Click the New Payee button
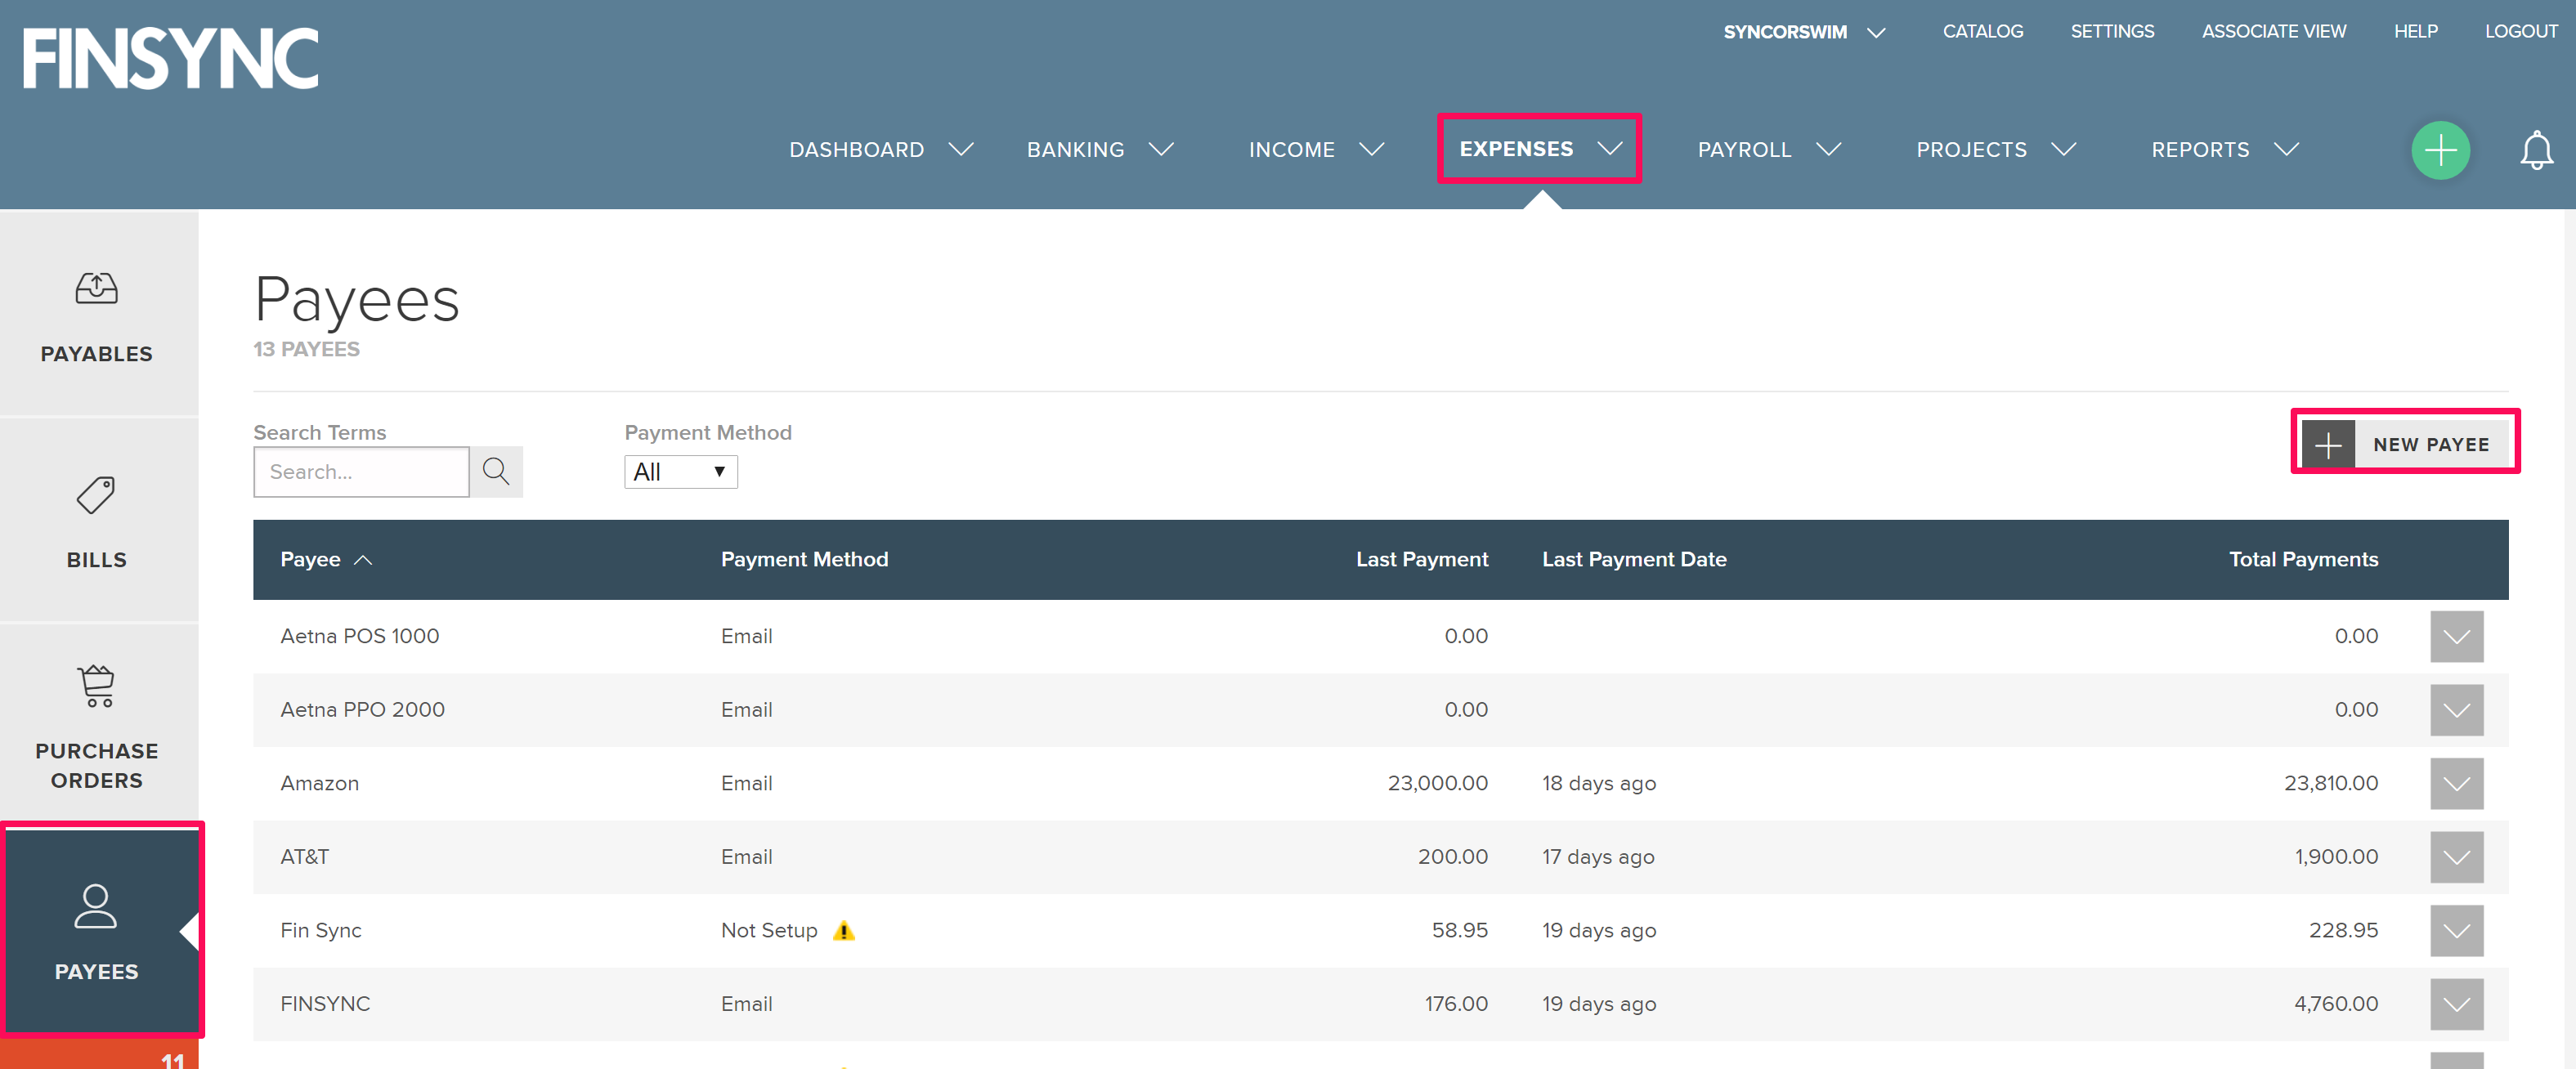Viewport: 2576px width, 1069px height. click(2407, 443)
